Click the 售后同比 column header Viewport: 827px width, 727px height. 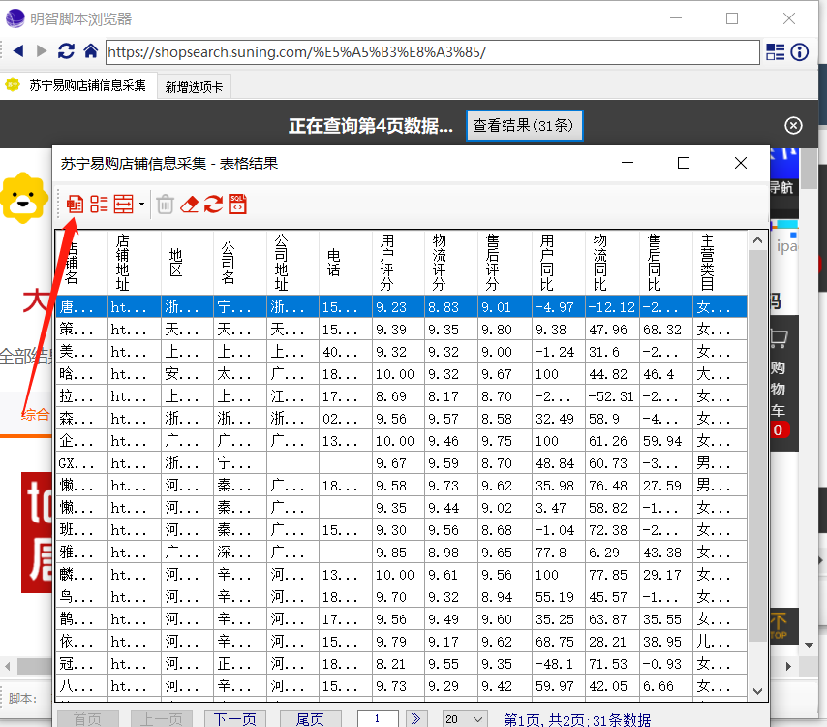[666, 263]
